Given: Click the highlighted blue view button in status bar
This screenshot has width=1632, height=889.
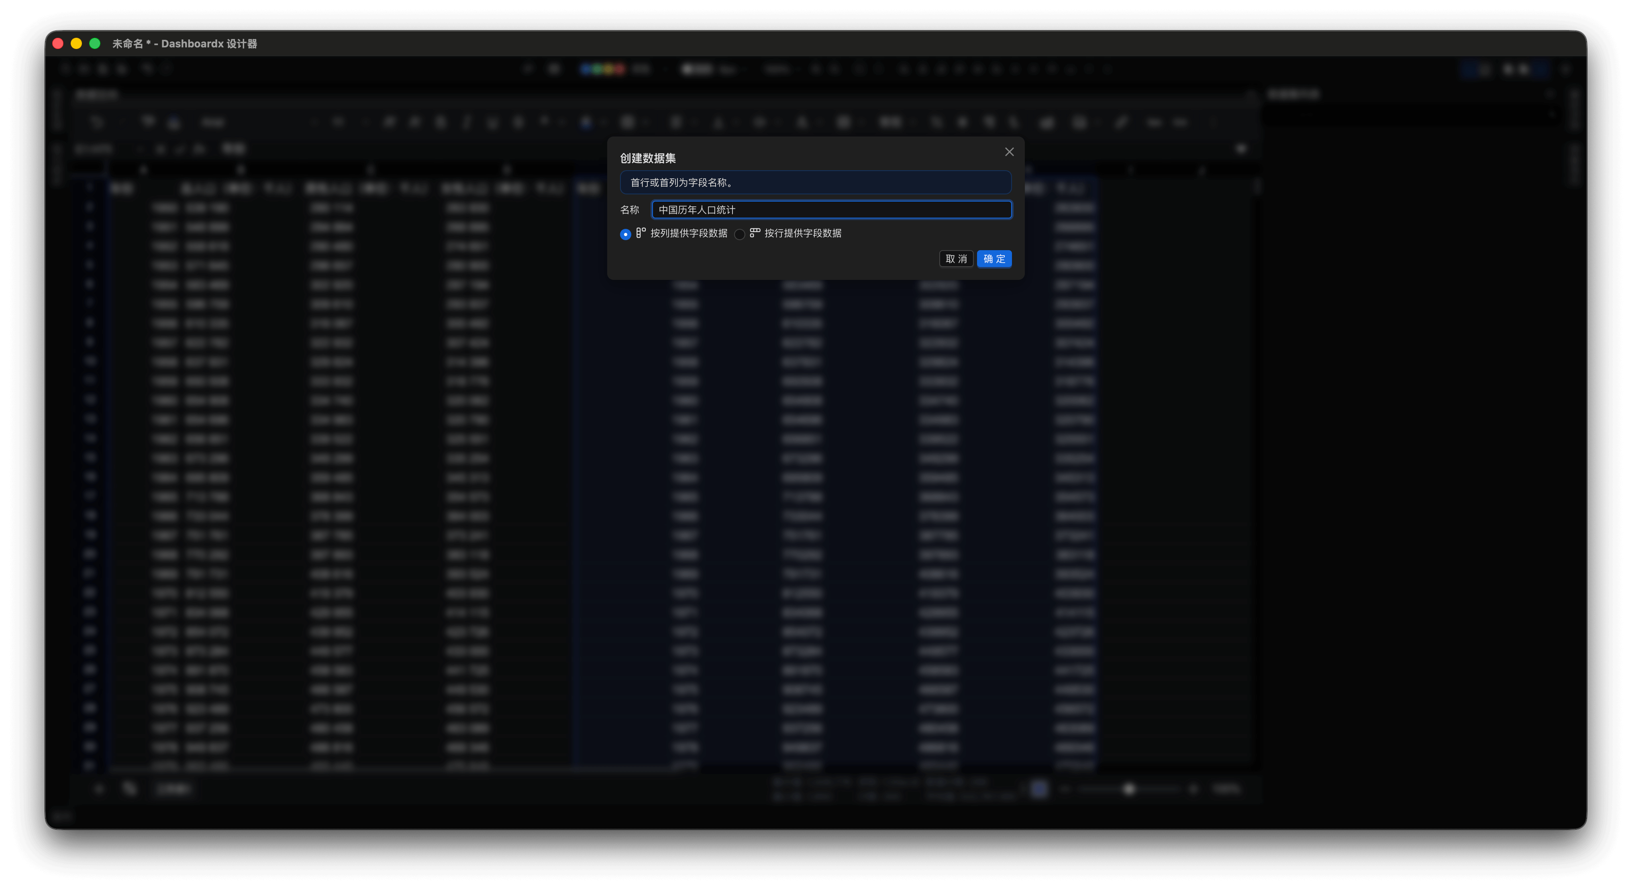Looking at the screenshot, I should (x=1040, y=789).
